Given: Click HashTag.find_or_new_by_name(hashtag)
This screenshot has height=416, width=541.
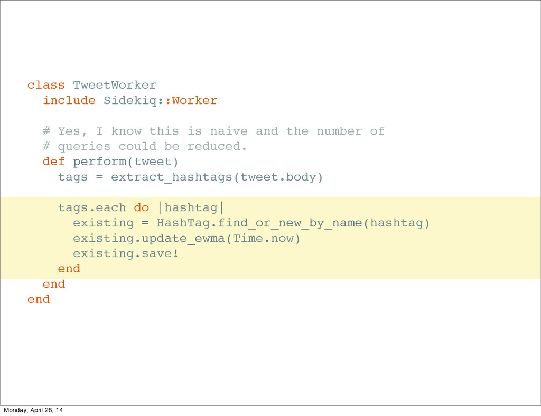Looking at the screenshot, I should [x=293, y=223].
